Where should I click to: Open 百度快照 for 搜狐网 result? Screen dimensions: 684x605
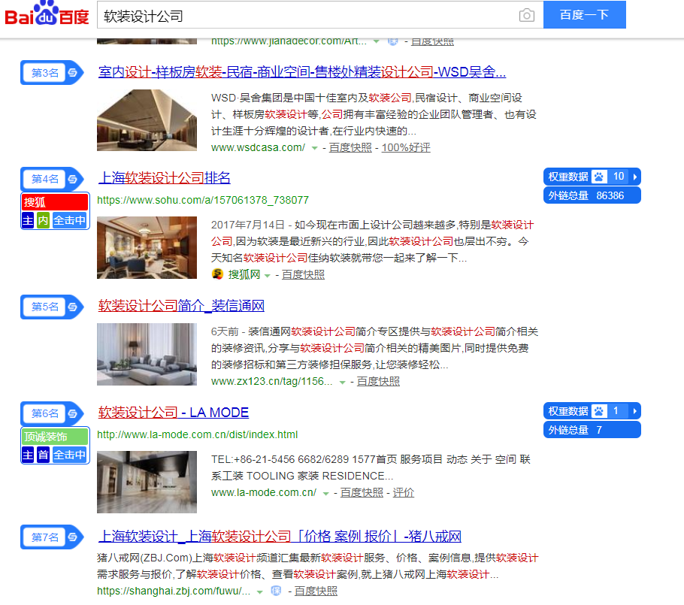[x=303, y=274]
